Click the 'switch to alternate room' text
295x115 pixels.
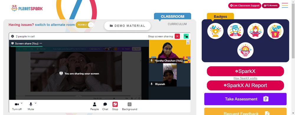click(x=55, y=25)
